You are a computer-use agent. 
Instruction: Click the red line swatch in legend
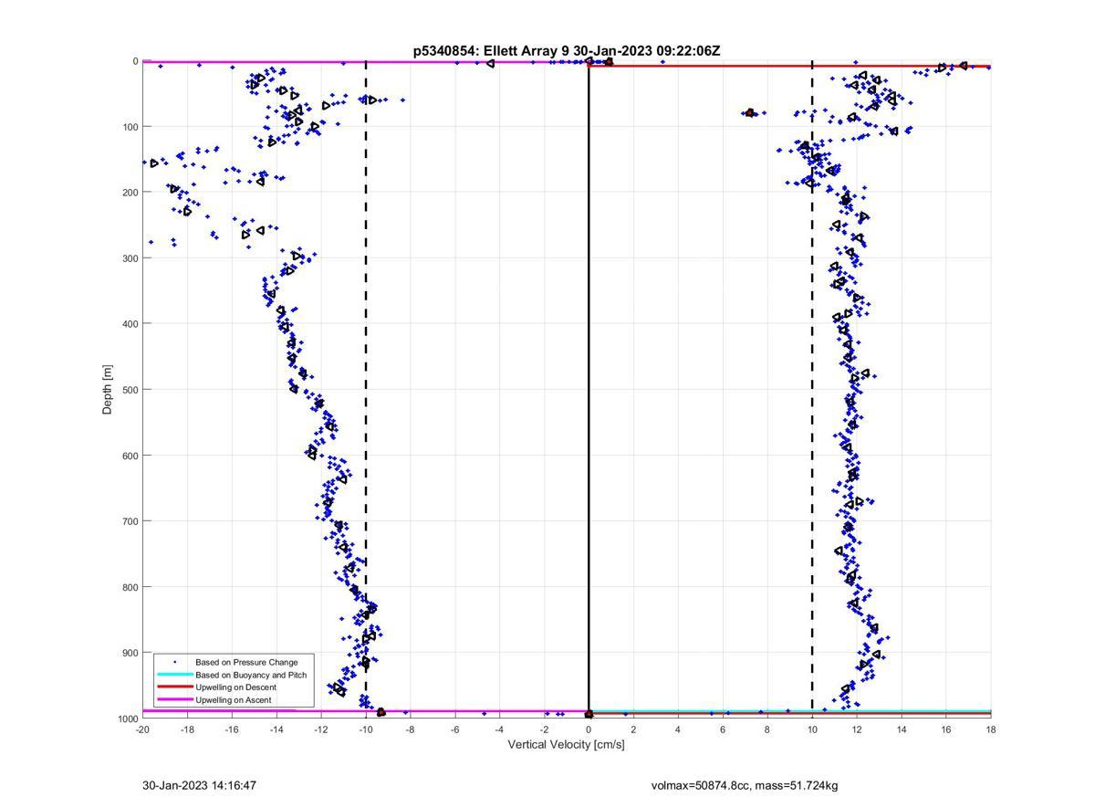point(174,687)
